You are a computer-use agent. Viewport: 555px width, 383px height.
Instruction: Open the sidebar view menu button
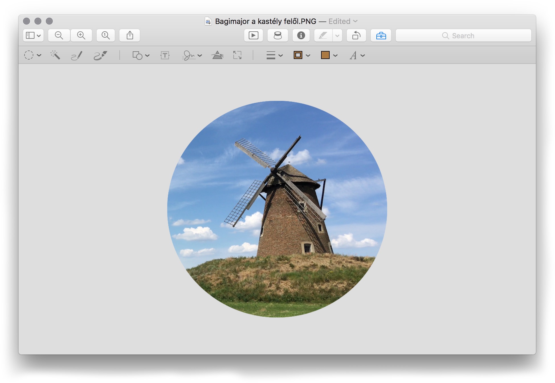pos(33,35)
